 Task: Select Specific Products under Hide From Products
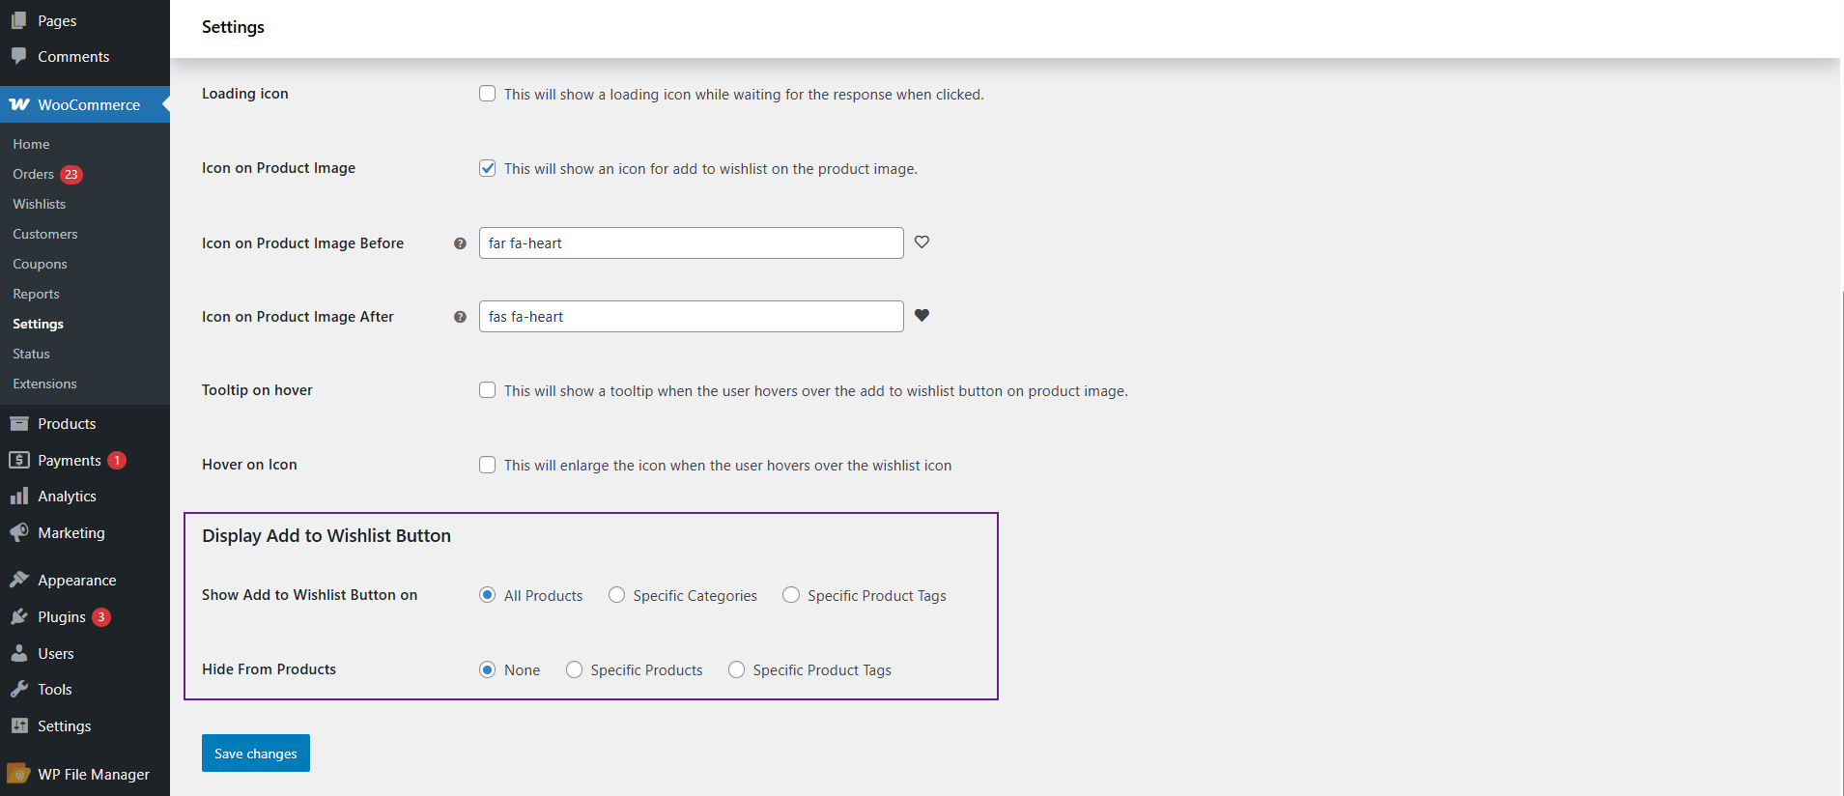pos(574,669)
